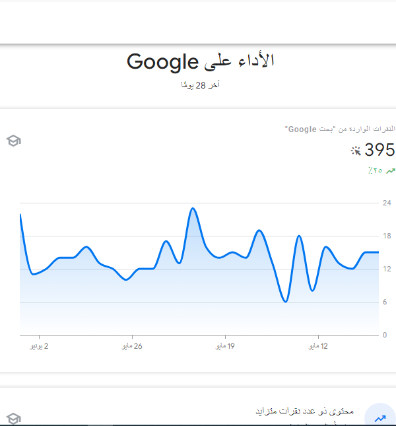The width and height of the screenshot is (396, 426).
Task: Click the 2 يونيو date label on axis
Action: coord(39,346)
